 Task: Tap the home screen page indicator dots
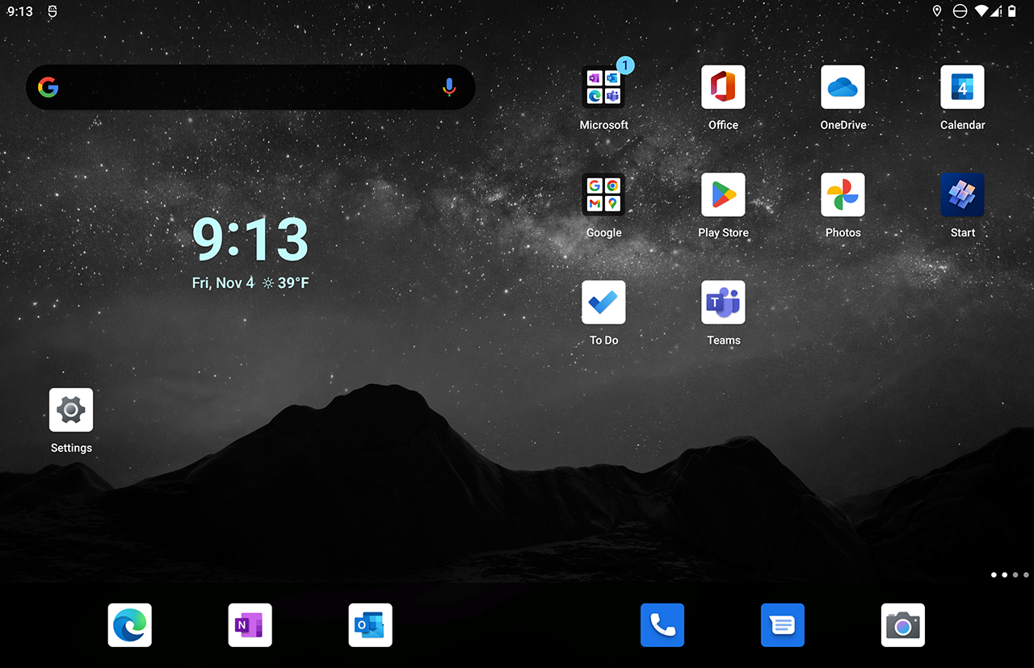[x=1010, y=575]
